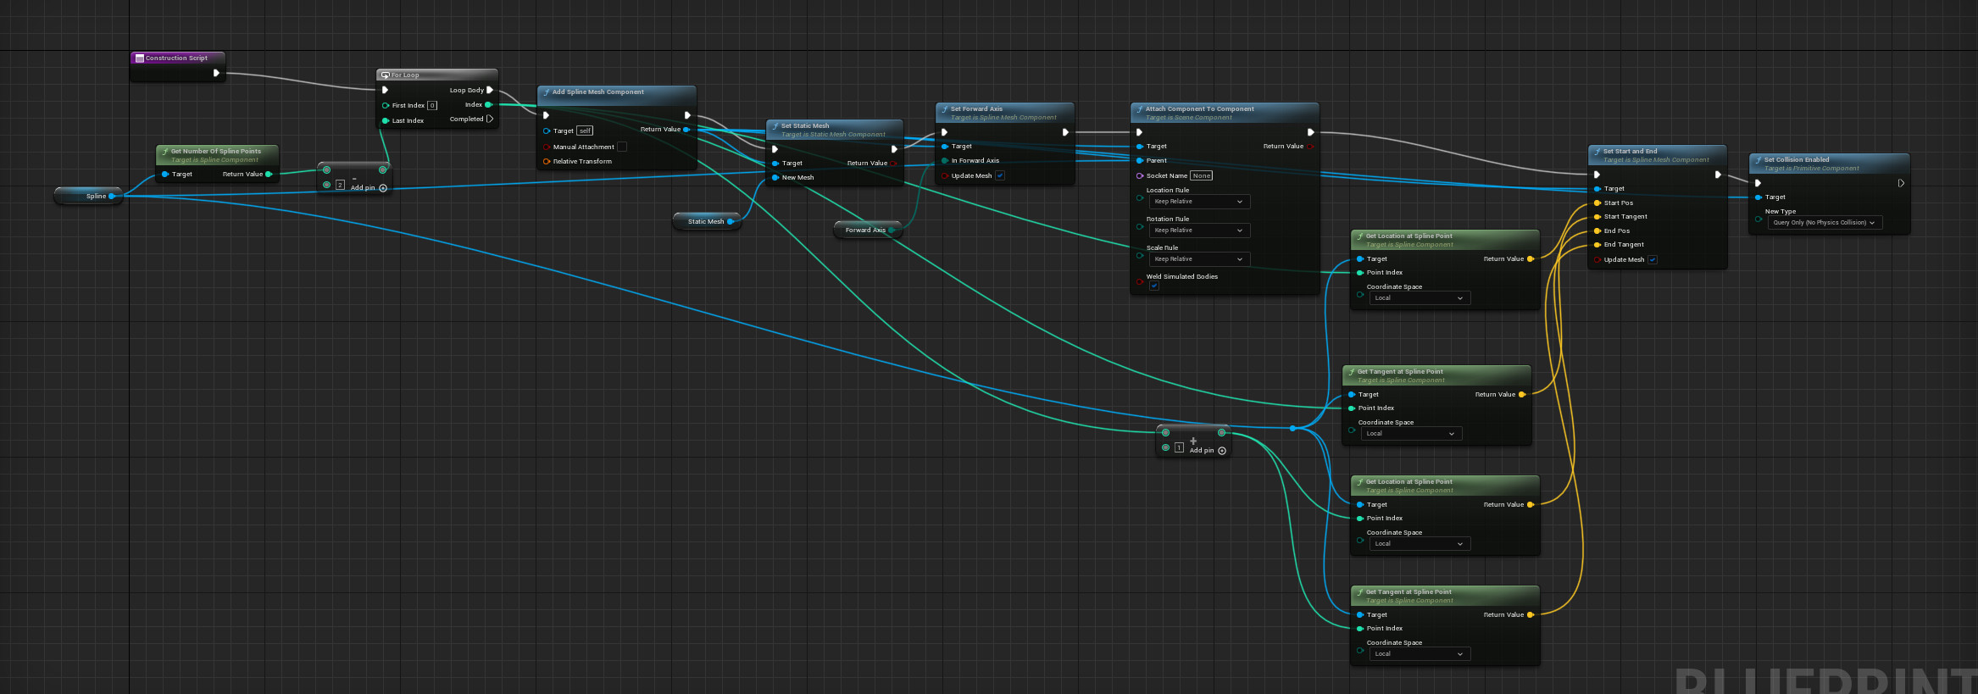The height and width of the screenshot is (694, 1978).
Task: Click the Parent pin on Attach Component
Action: (1140, 160)
